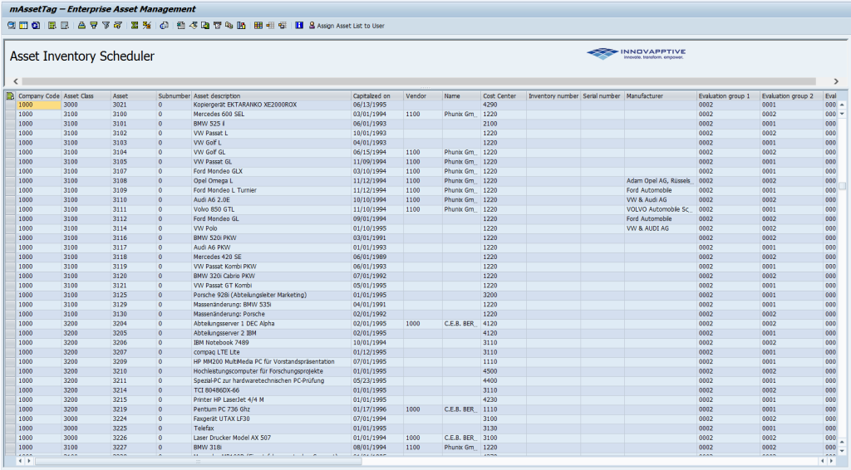Click the 'IBM Notebook 7489' cell
This screenshot has height=470, width=851.
tap(272, 343)
